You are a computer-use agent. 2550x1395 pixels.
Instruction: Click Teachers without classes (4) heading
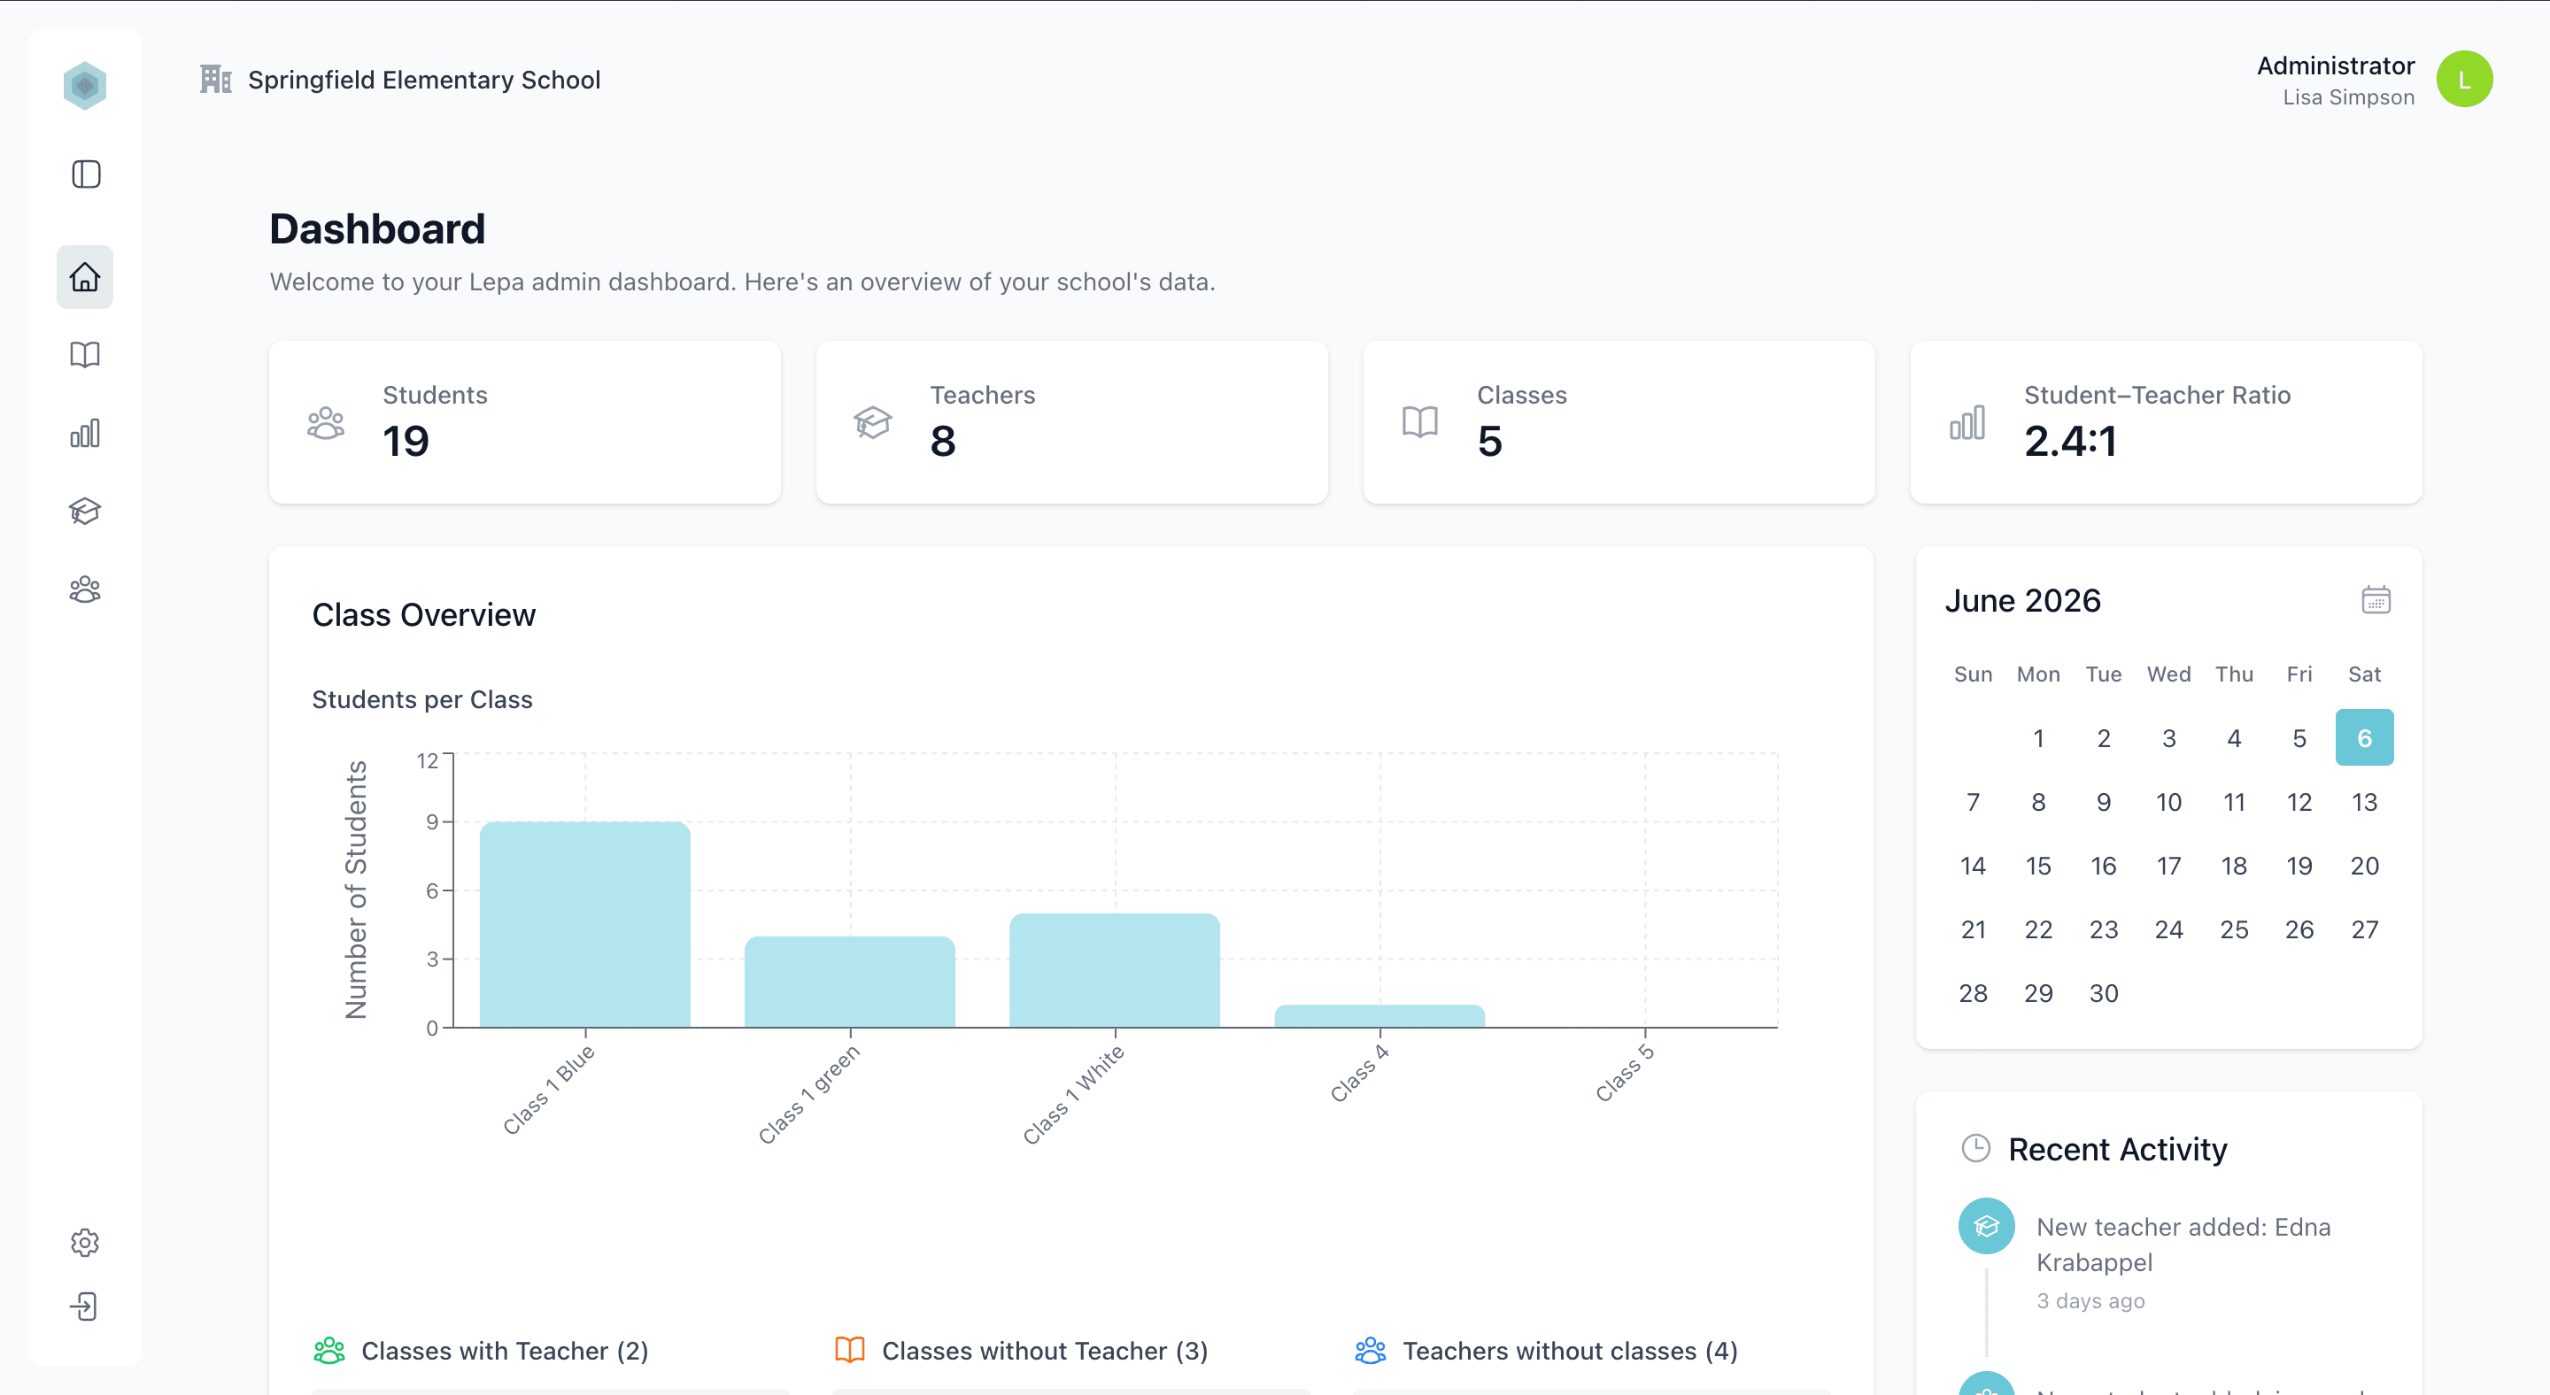click(x=1570, y=1352)
